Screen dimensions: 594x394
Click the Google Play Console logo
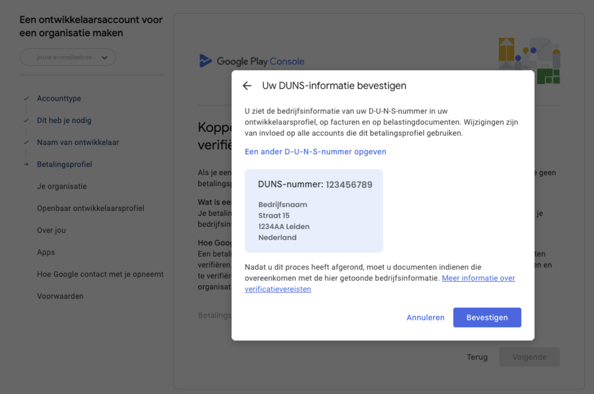click(252, 61)
